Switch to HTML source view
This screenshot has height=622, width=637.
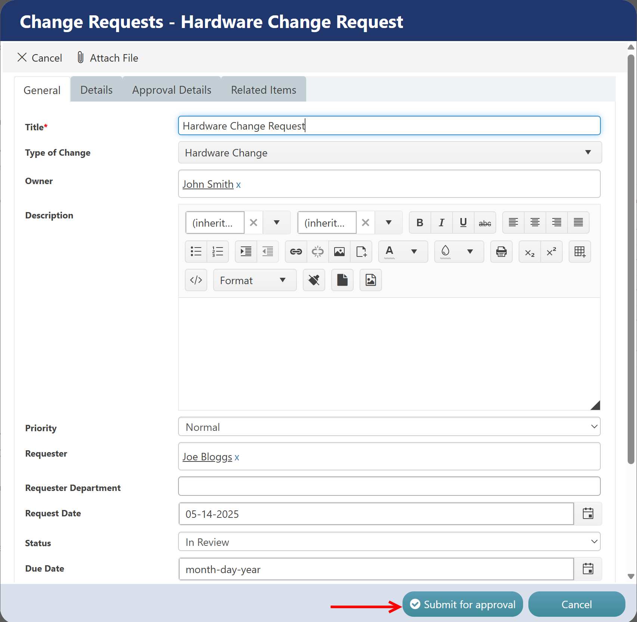pyautogui.click(x=196, y=280)
